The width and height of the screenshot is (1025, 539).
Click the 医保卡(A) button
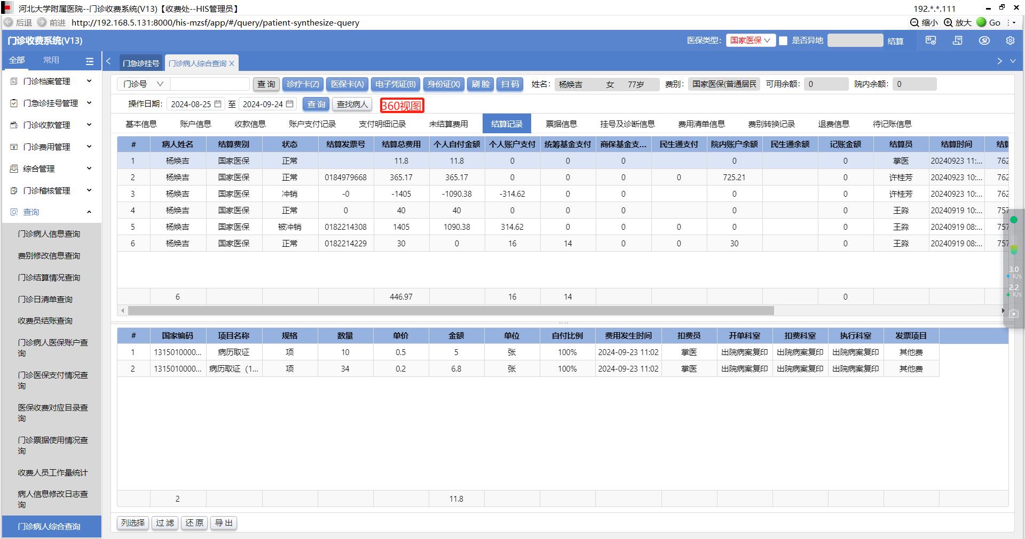pyautogui.click(x=347, y=84)
